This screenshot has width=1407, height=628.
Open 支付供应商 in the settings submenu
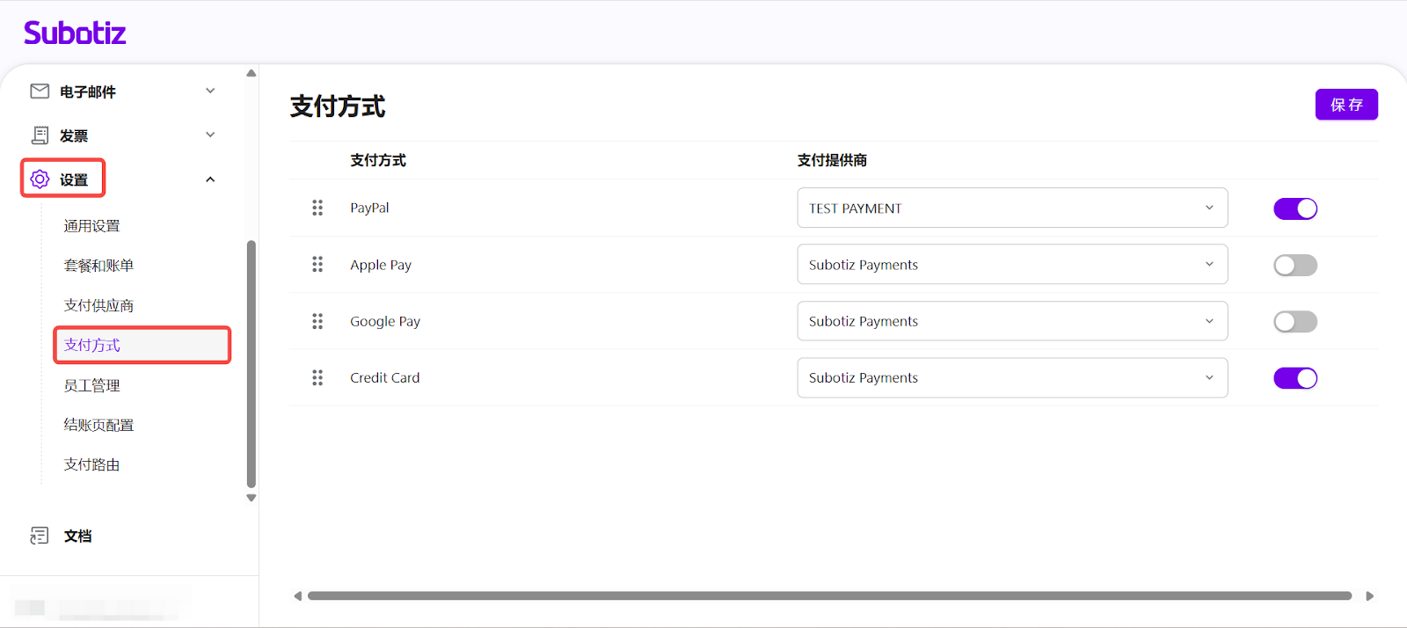pos(98,305)
